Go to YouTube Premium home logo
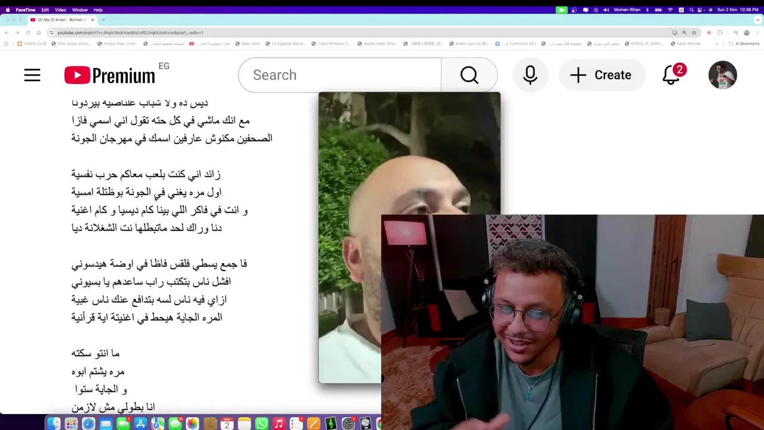 (110, 75)
